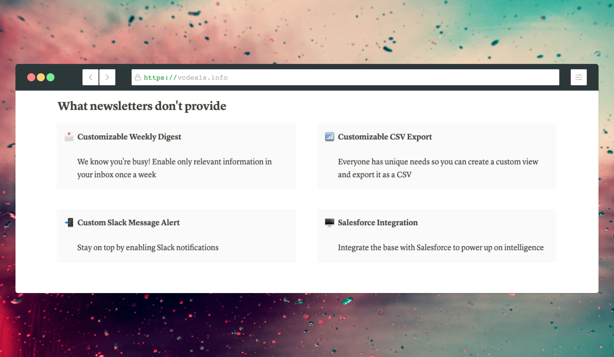Click the 'We know you're busy' description text

174,168
